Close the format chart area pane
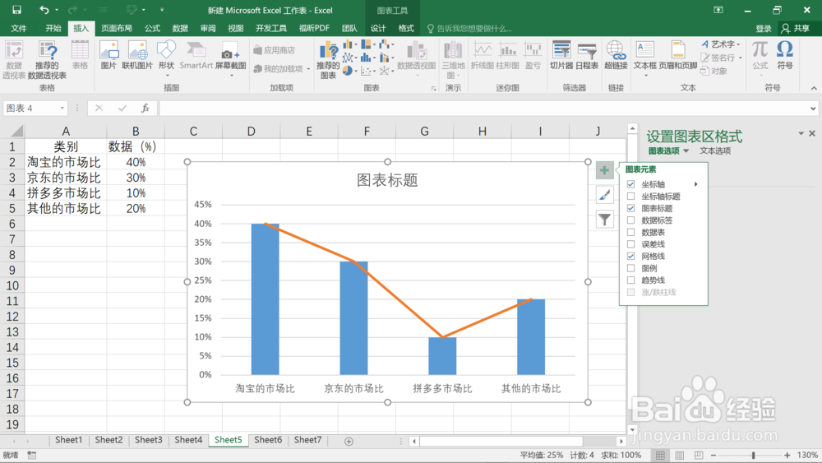The image size is (822, 463). [812, 134]
